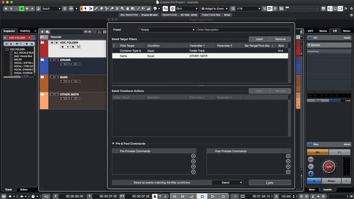Select the Line tool
Screen dimensions: 354x199
(x=138, y=9)
